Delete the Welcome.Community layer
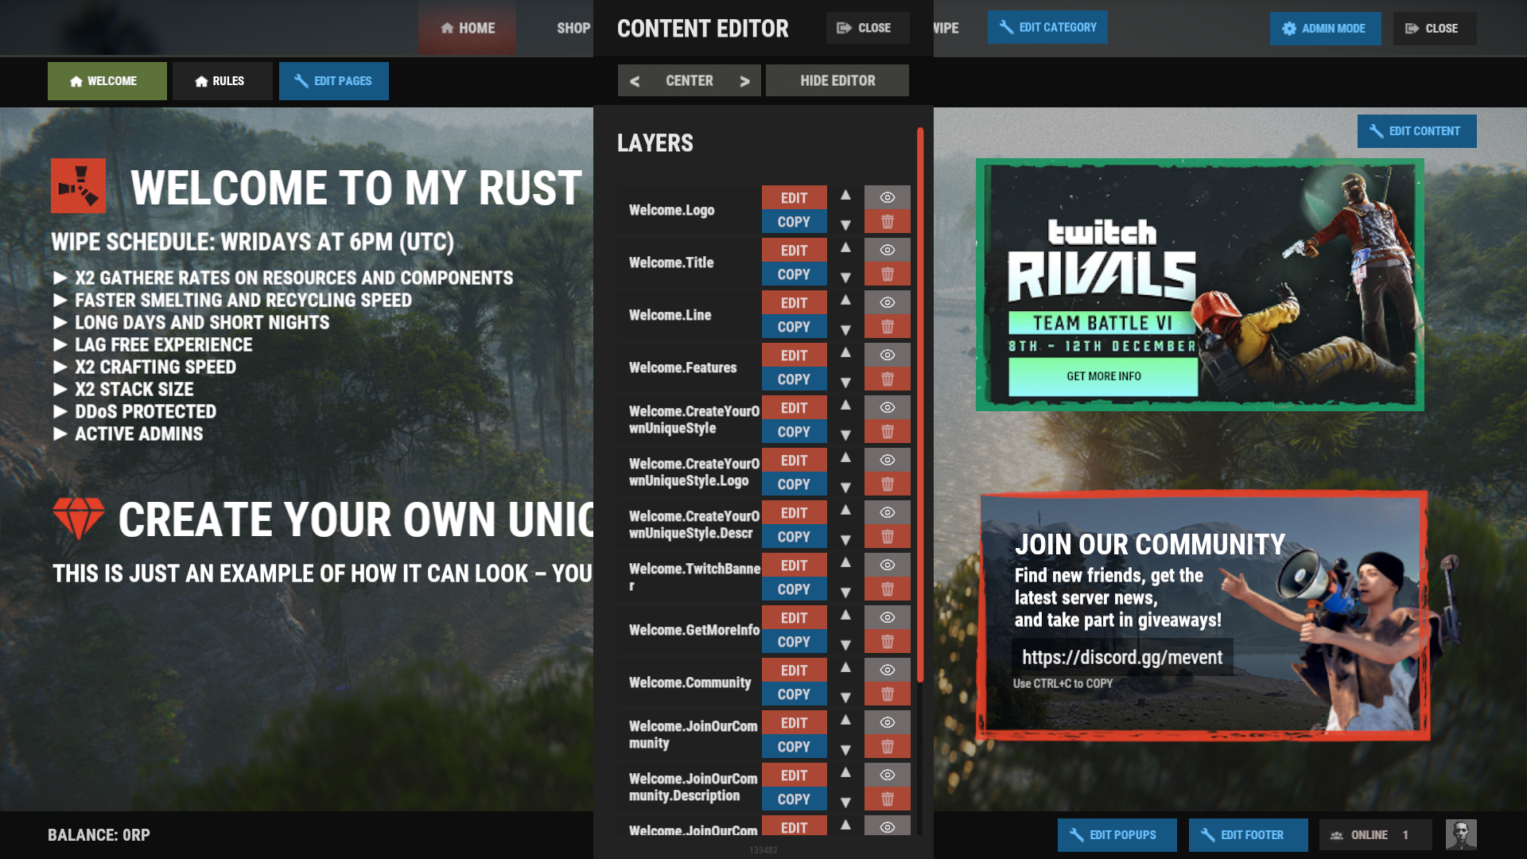The width and height of the screenshot is (1527, 859). coord(887,694)
